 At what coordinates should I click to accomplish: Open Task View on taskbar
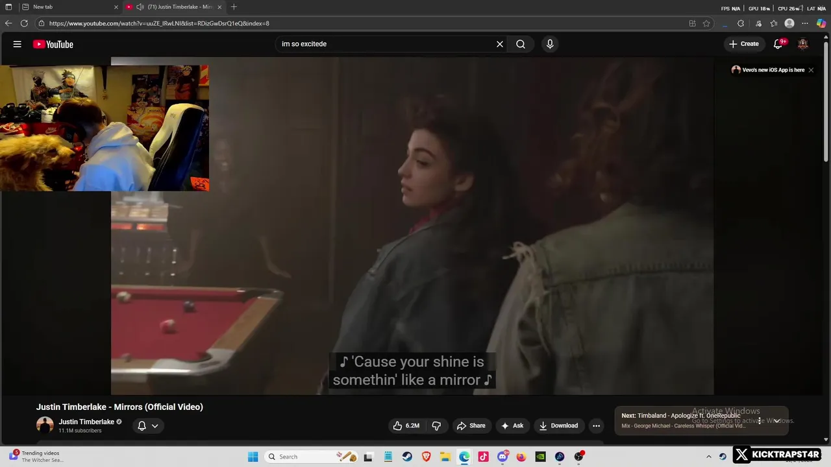[x=369, y=457]
